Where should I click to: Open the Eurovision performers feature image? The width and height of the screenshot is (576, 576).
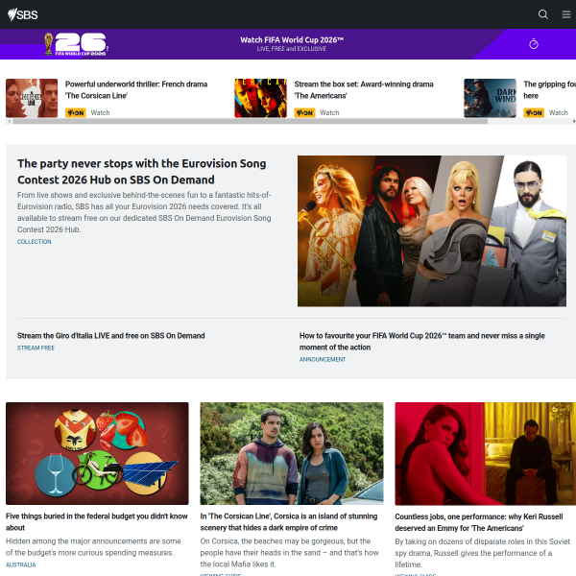(x=432, y=231)
